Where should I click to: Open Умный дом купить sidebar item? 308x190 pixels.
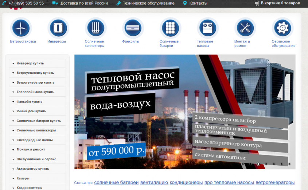pyautogui.click(x=37, y=111)
